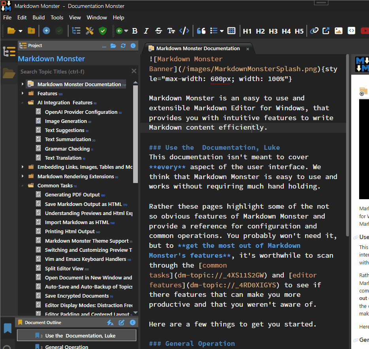The height and width of the screenshot is (349, 369).
Task: Open the list type dropdown arrow
Action: click(x=222, y=31)
